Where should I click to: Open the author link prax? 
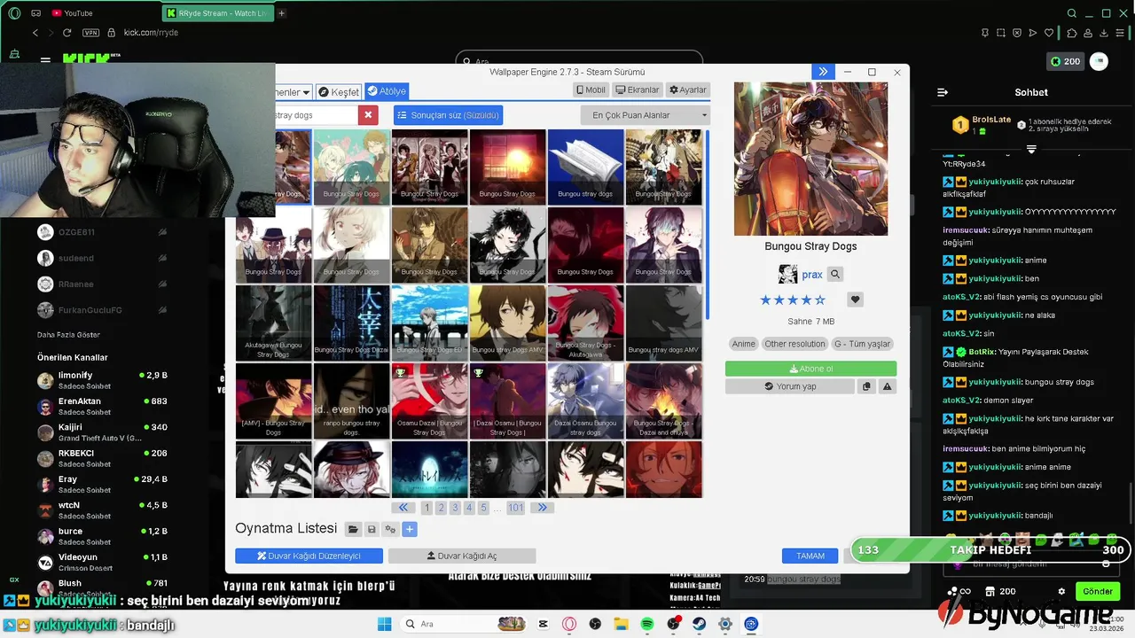coord(812,275)
